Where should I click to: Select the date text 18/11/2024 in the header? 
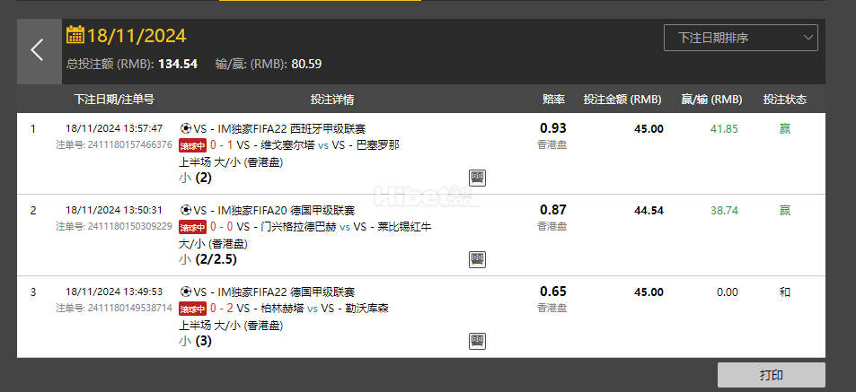(137, 36)
